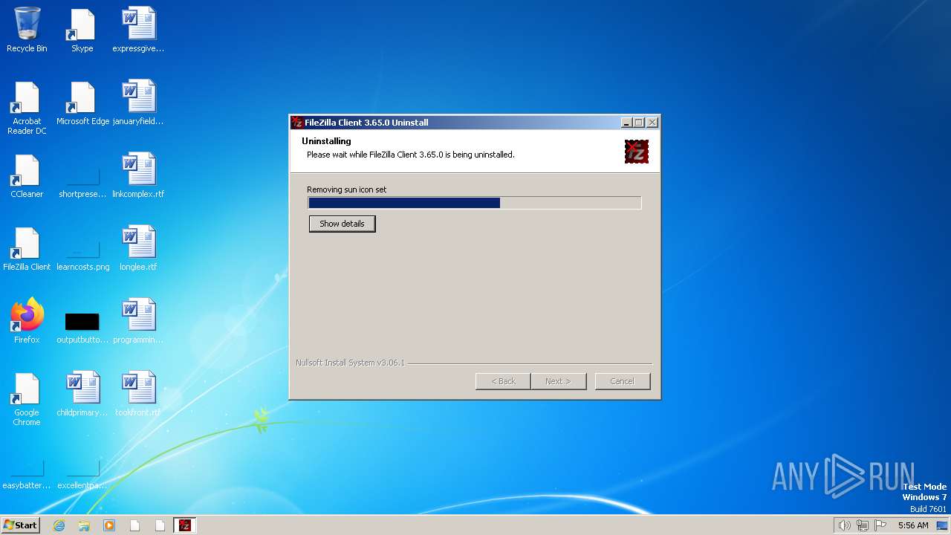
Task: Open Internet Explorer from taskbar
Action: pos(59,525)
